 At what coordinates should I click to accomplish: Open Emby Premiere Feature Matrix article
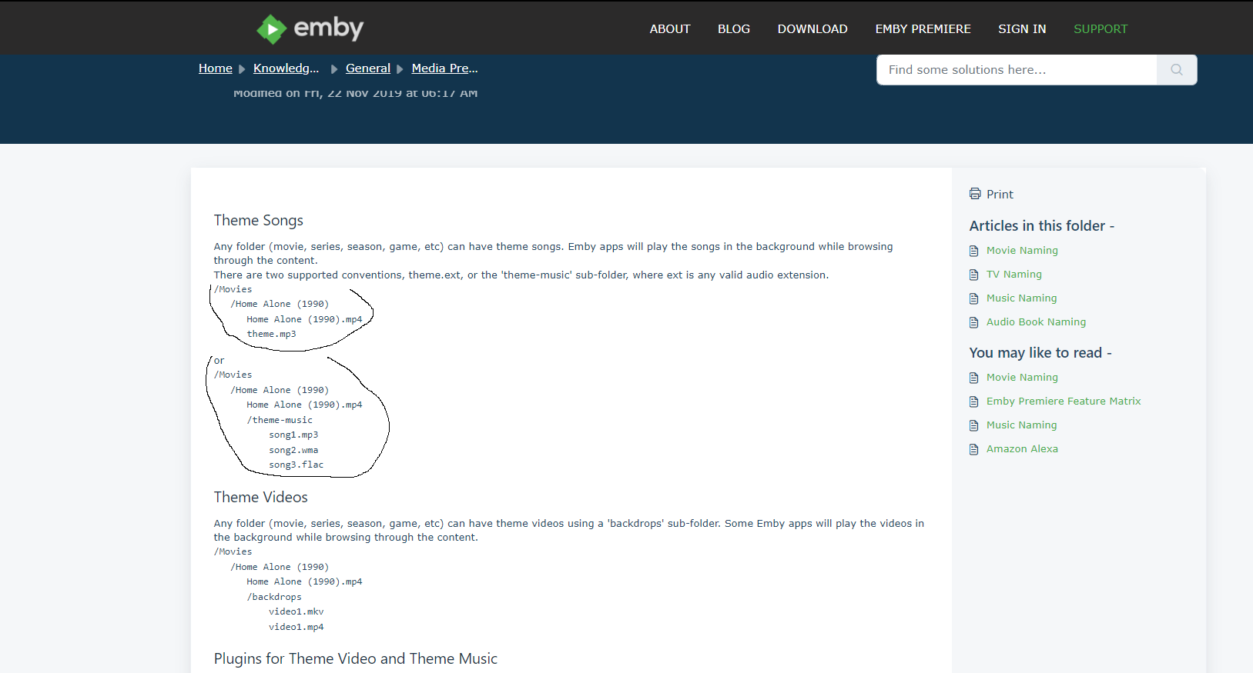[1064, 401]
